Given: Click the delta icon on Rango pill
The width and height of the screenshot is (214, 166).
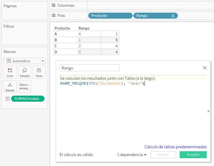Looking at the screenshot, I should coord(173,16).
